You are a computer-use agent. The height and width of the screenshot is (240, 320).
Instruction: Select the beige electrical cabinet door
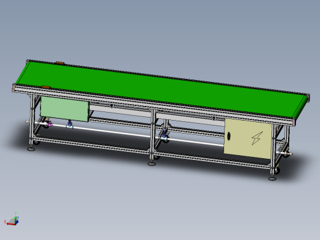(x=247, y=138)
